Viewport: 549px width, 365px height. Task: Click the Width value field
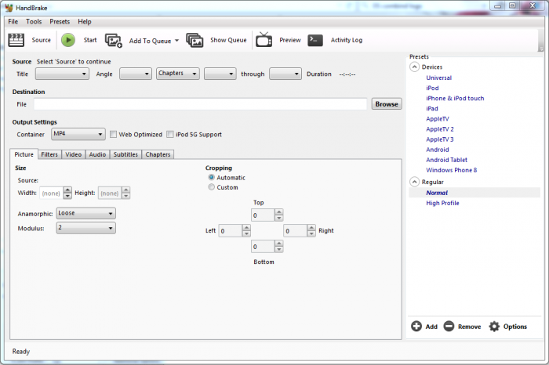(52, 193)
